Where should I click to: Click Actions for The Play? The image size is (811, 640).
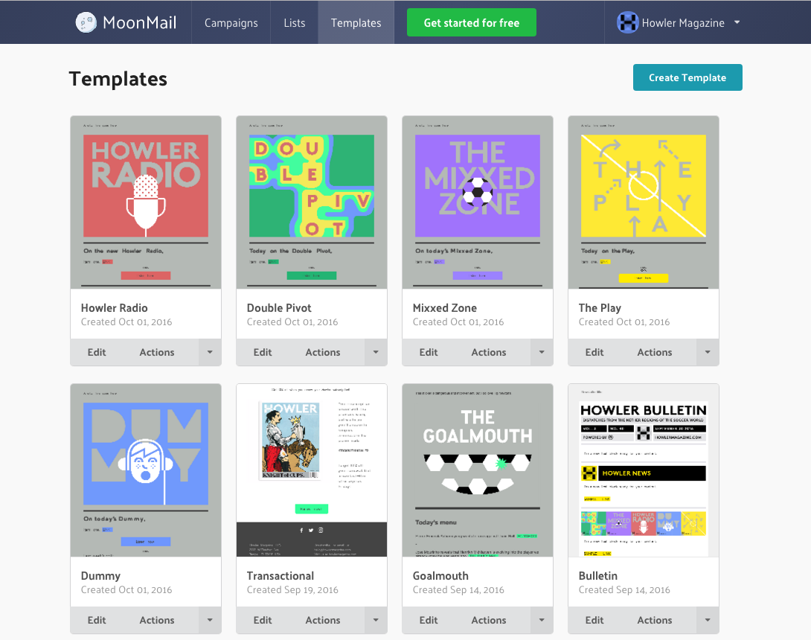point(655,352)
